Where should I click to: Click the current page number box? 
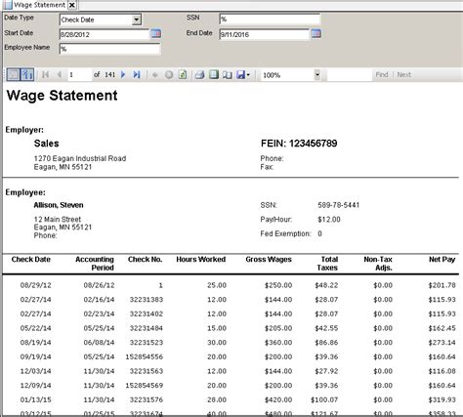[79, 75]
